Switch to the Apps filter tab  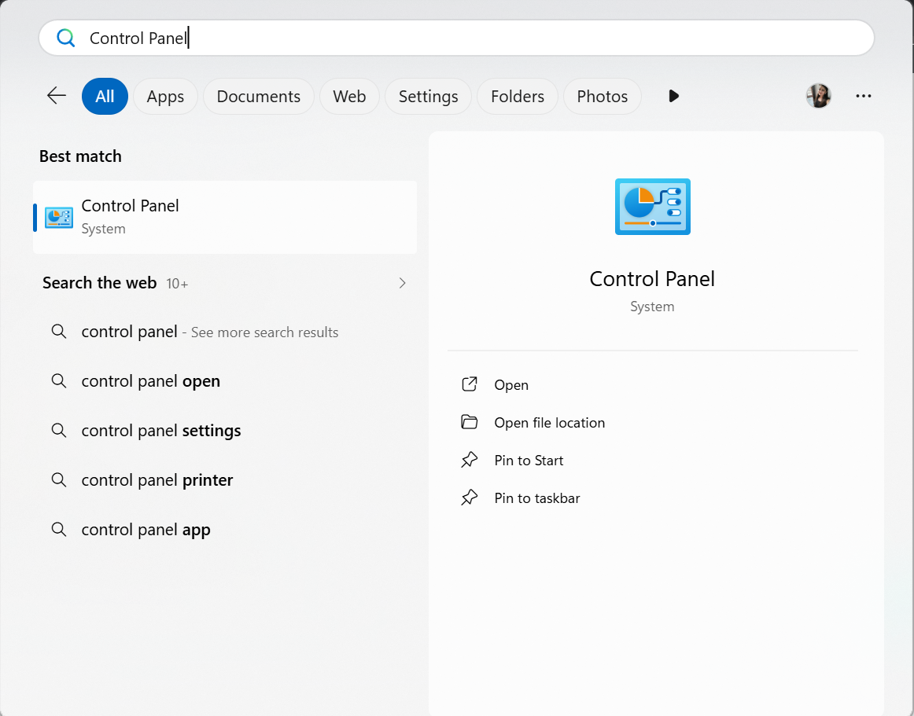(165, 96)
